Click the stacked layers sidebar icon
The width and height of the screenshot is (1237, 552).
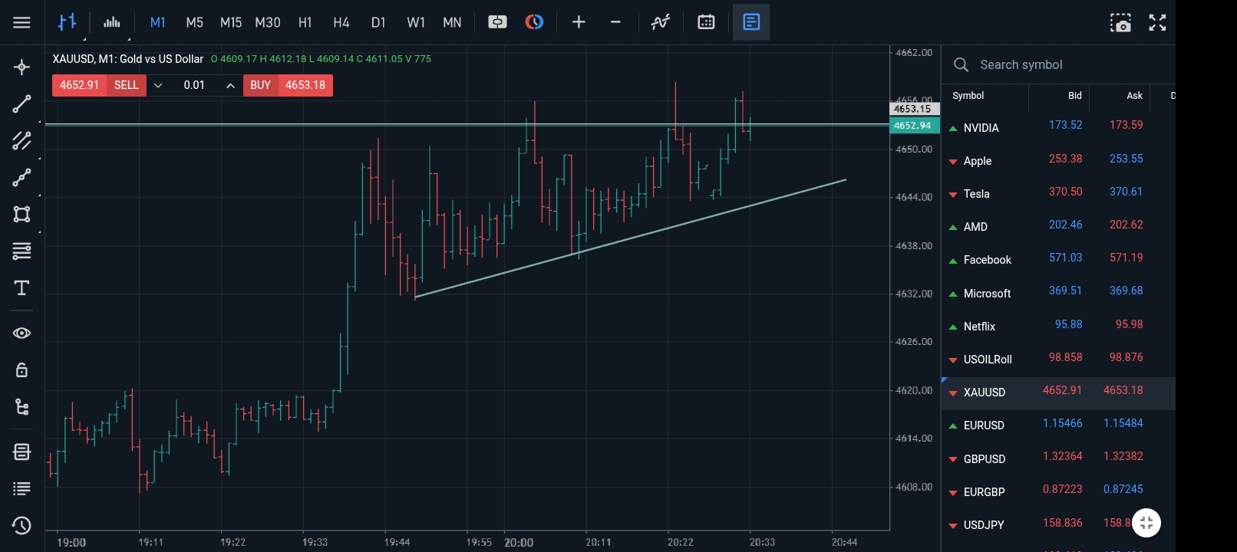click(21, 452)
